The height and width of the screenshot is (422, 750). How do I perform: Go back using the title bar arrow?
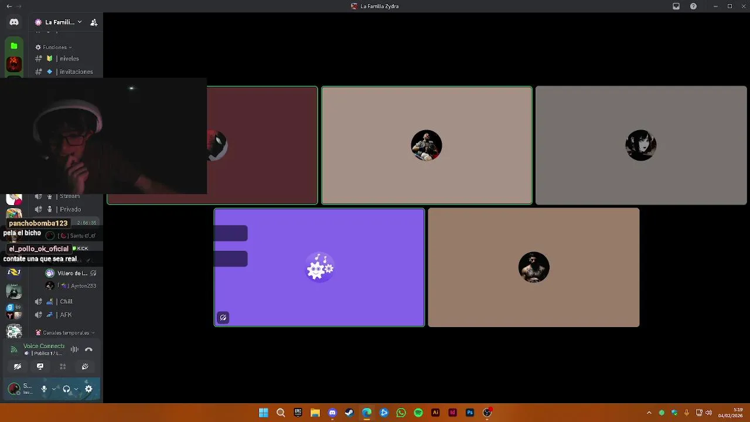(9, 6)
